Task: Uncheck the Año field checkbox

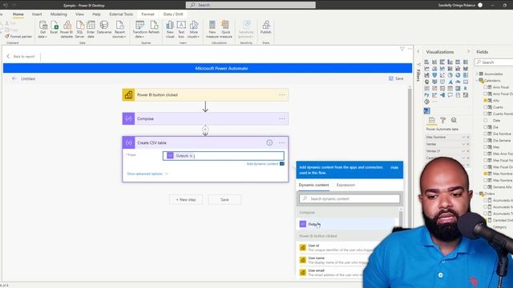Action: 486,101
